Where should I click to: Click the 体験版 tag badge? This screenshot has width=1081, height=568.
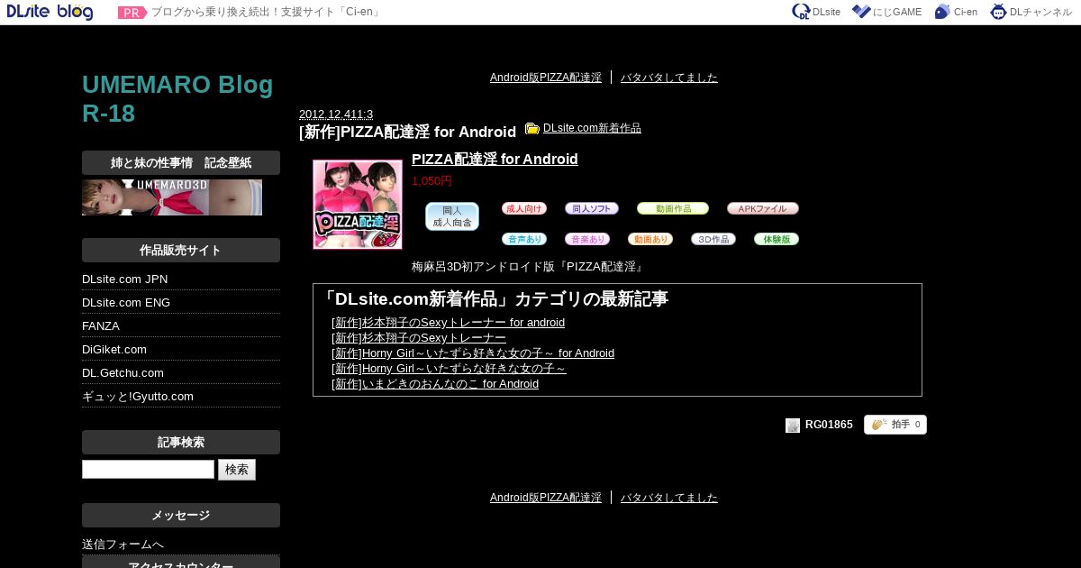(777, 239)
